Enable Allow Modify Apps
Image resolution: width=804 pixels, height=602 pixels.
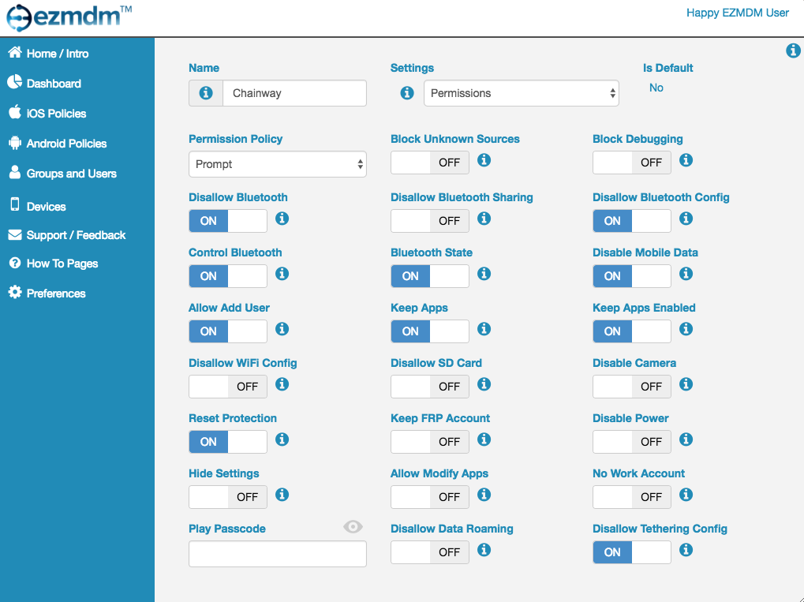point(430,497)
